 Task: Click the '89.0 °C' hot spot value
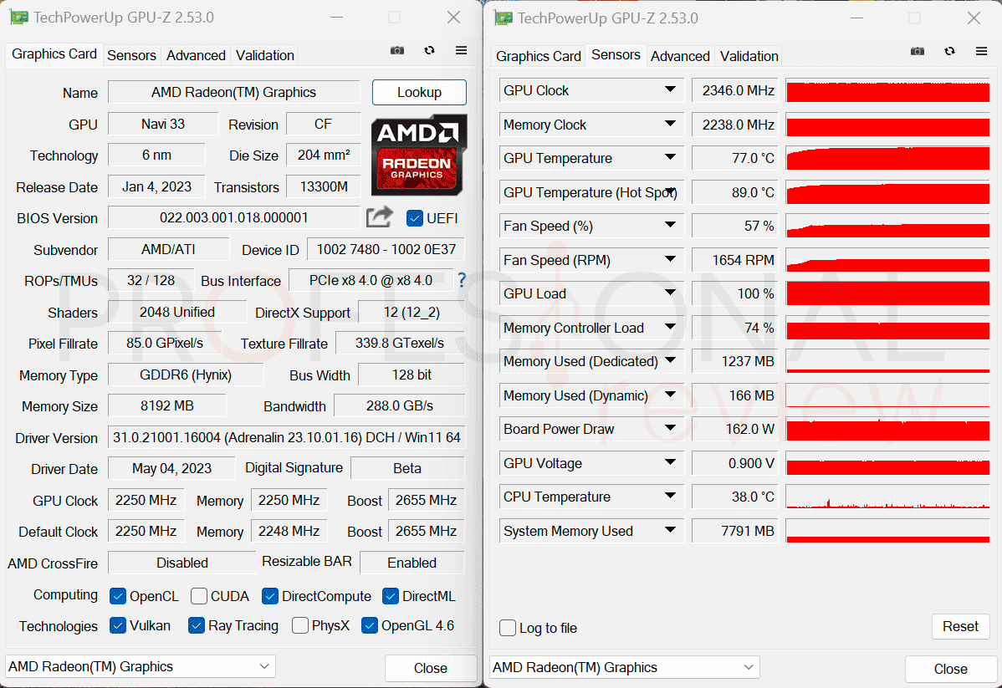point(735,191)
